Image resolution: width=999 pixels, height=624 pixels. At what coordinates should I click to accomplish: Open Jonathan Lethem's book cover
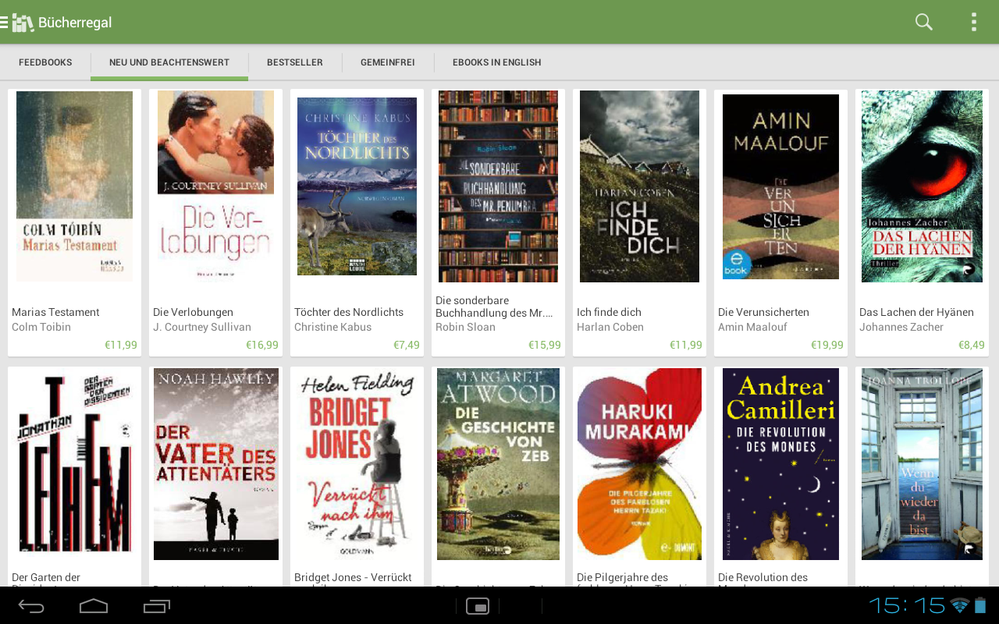click(75, 464)
